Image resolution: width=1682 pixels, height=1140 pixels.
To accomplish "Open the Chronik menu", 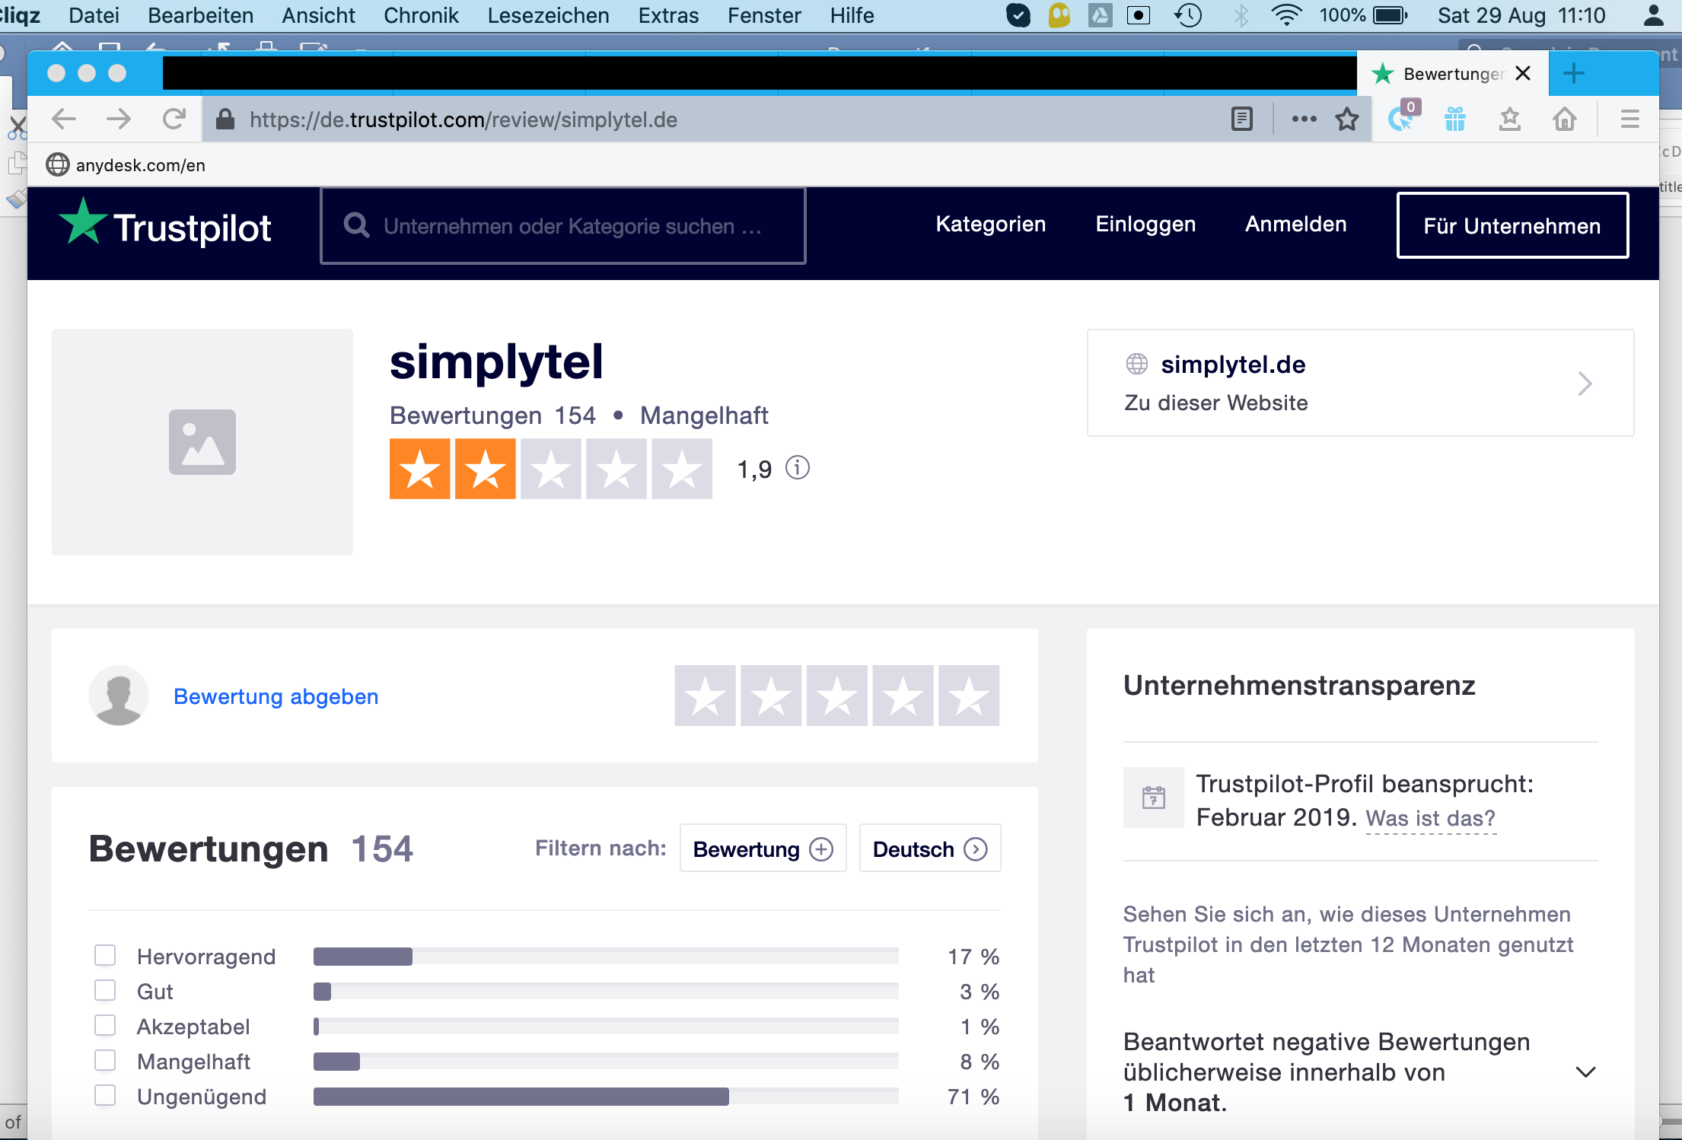I will coord(421,15).
